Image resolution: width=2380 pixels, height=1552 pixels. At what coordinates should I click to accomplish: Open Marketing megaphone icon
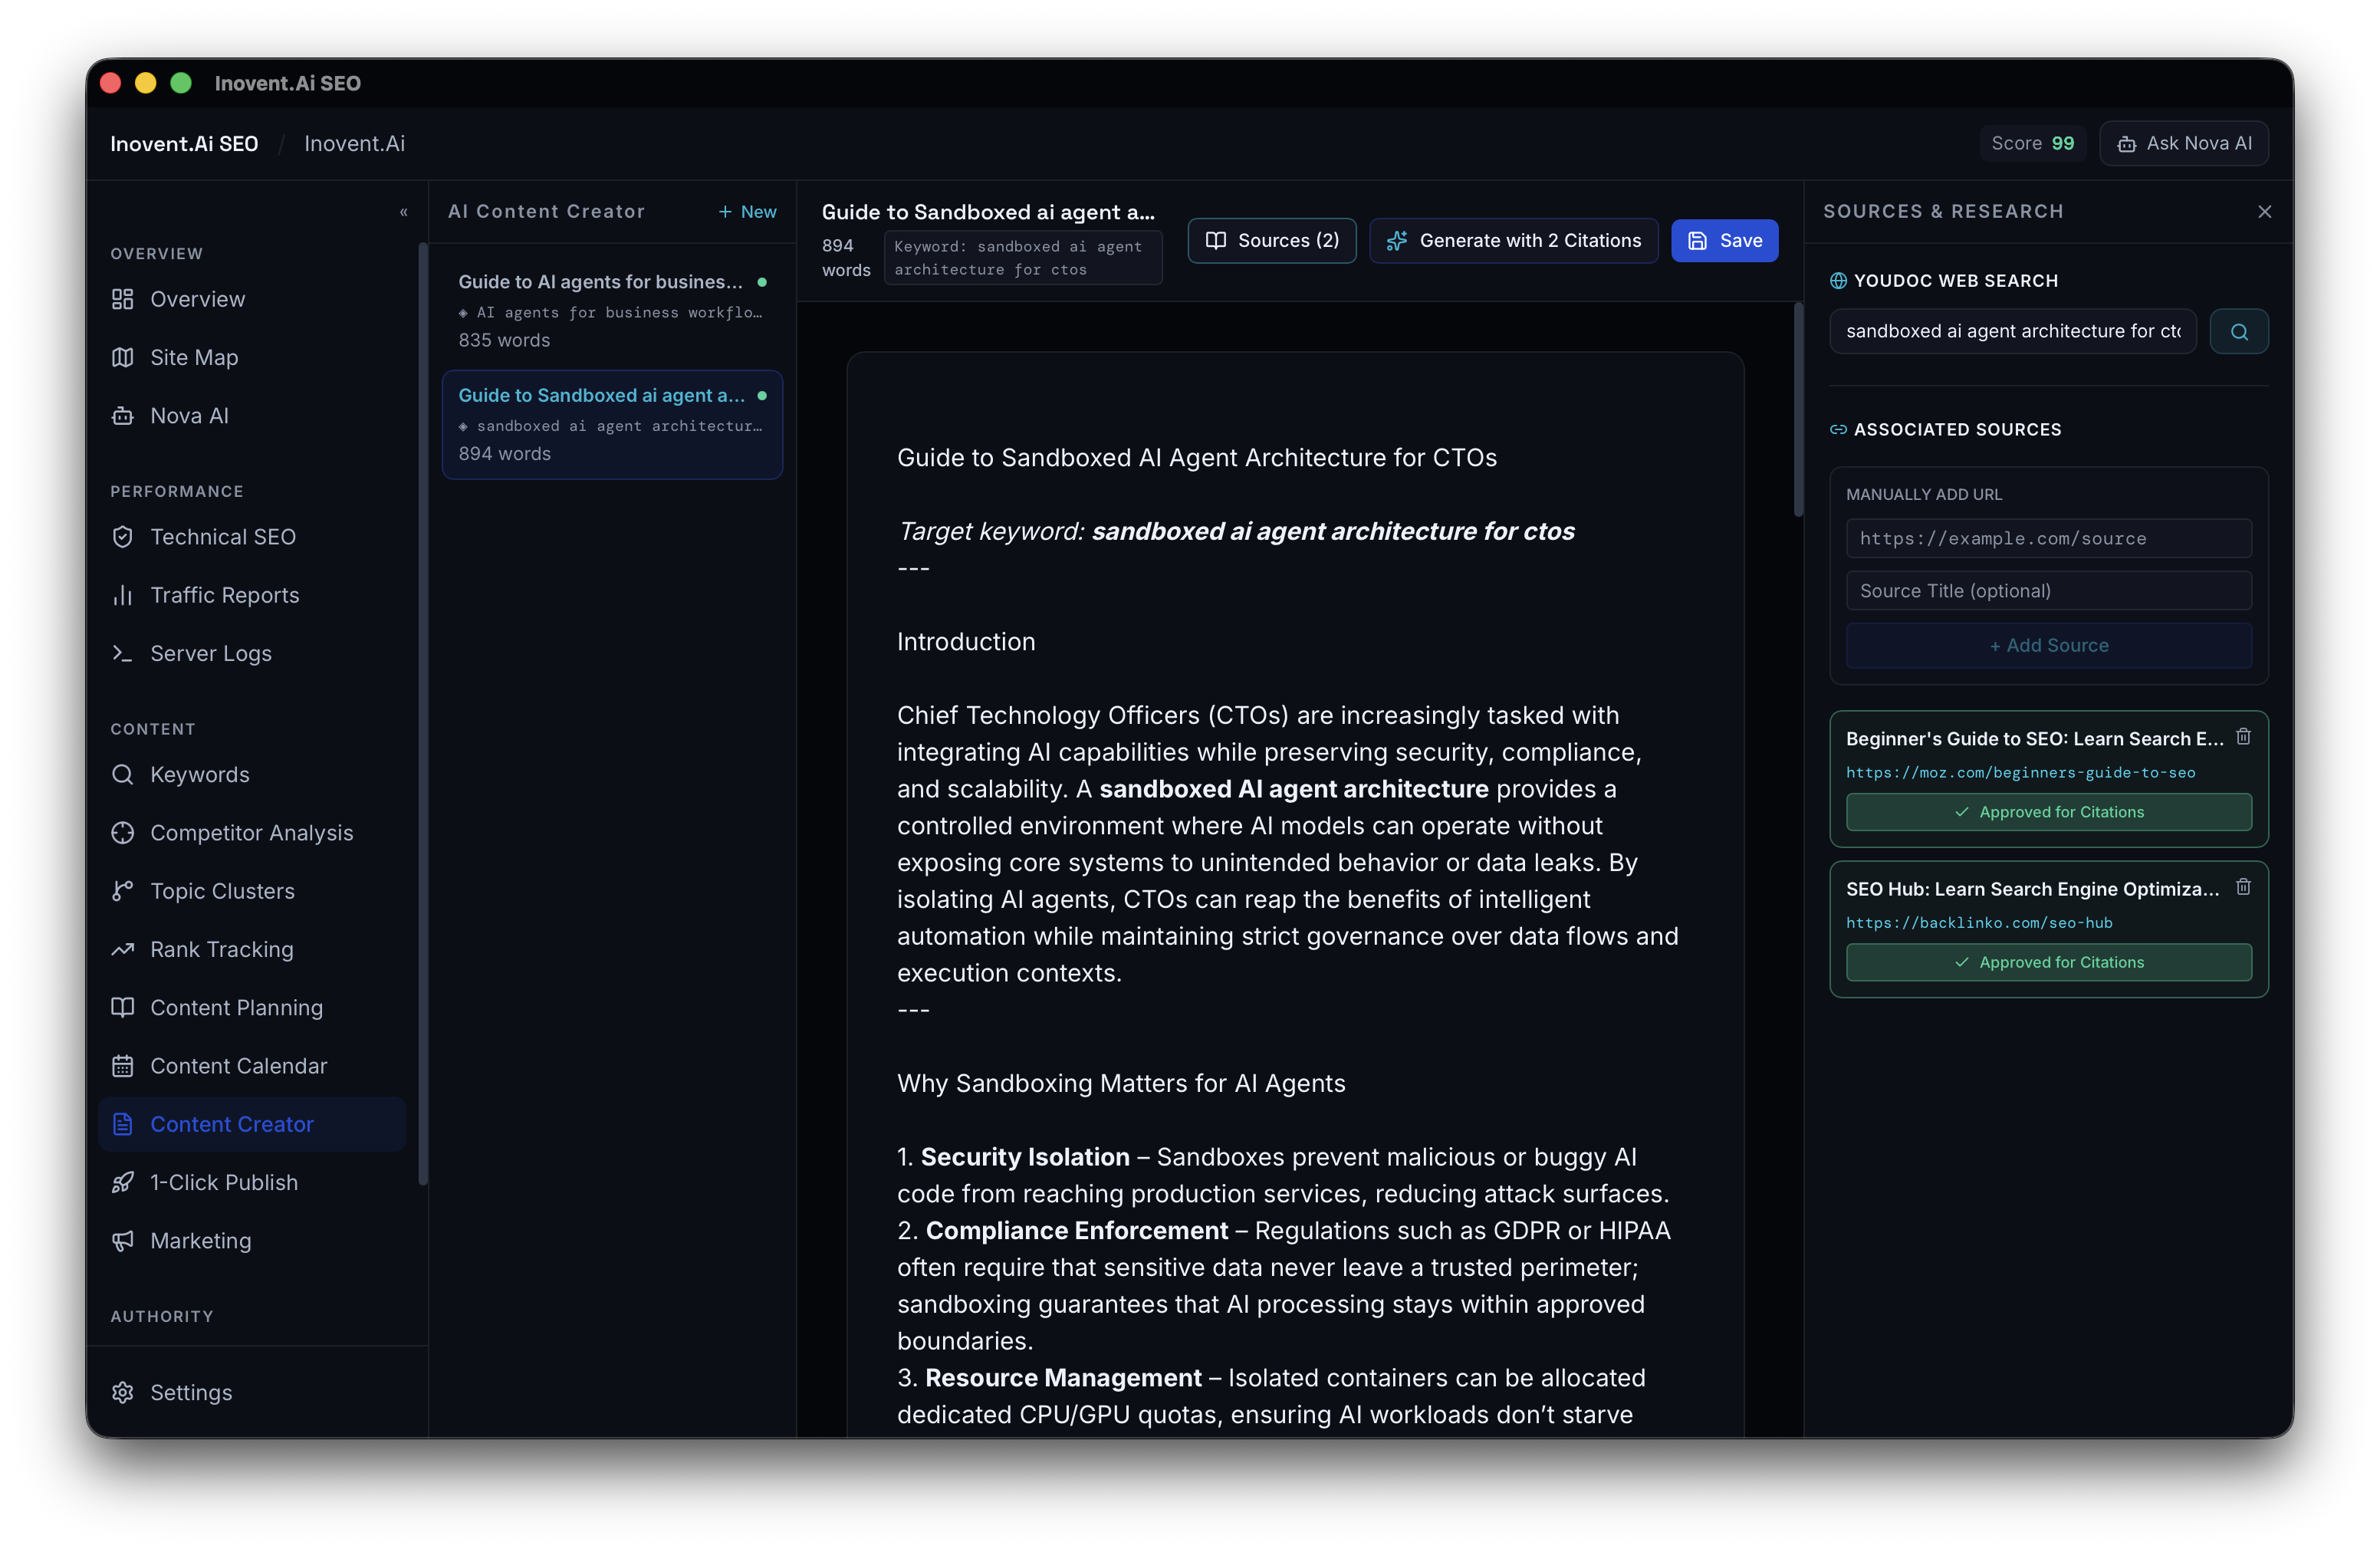pyautogui.click(x=122, y=1240)
